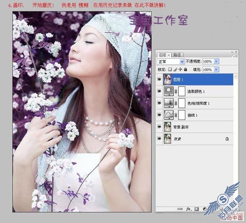Hide 曲线 1 layer via eye icon
The height and width of the screenshot is (223, 246).
pyautogui.click(x=159, y=115)
